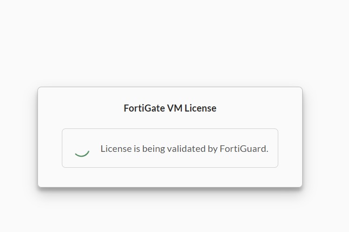Click the word 'by' before FortiGuard
This screenshot has width=349, height=232.
coord(213,149)
